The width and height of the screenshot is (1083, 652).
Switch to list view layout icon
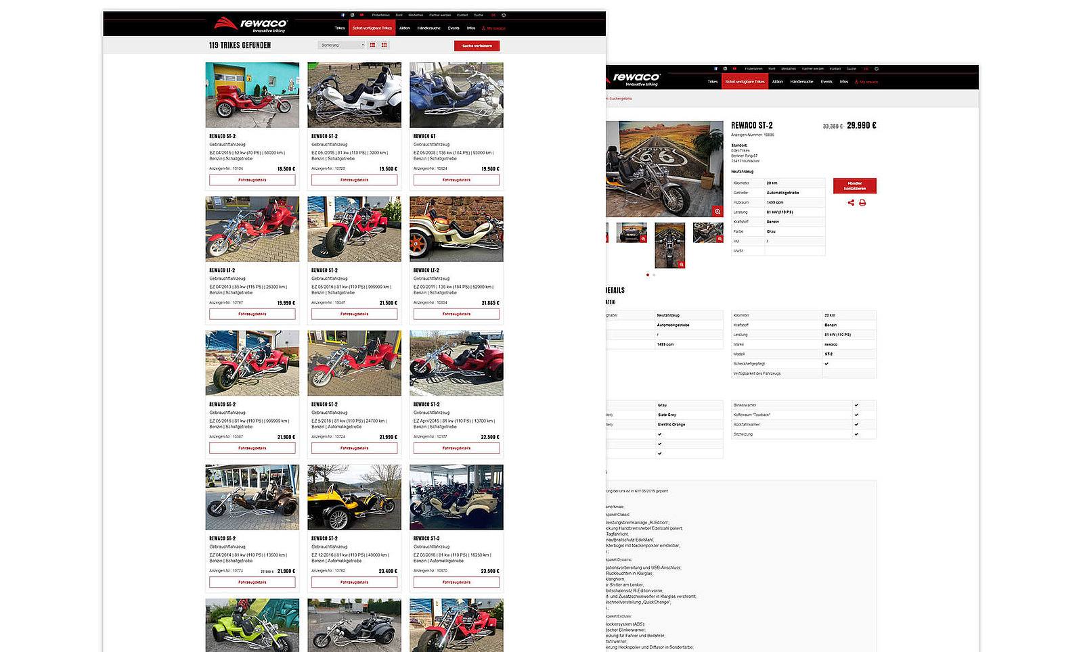tap(372, 45)
